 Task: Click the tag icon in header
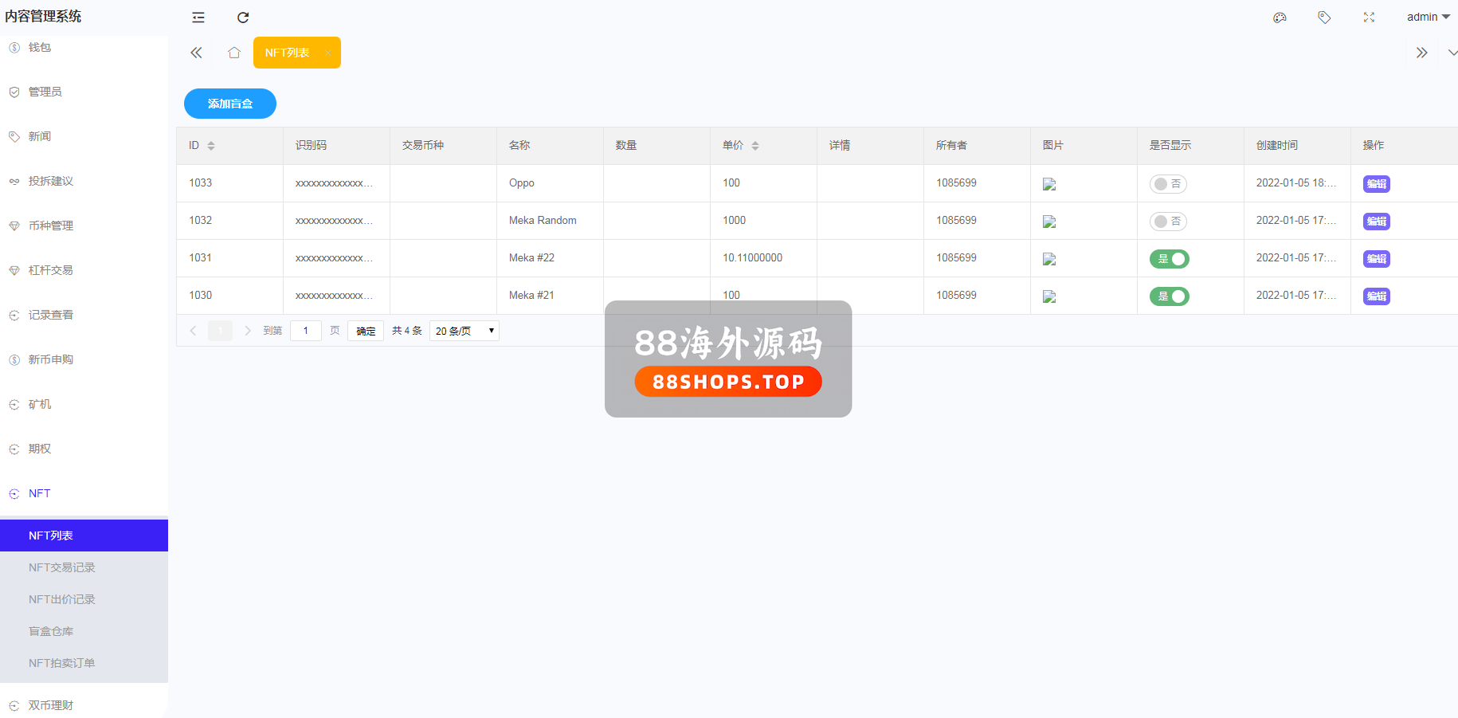[x=1324, y=18]
